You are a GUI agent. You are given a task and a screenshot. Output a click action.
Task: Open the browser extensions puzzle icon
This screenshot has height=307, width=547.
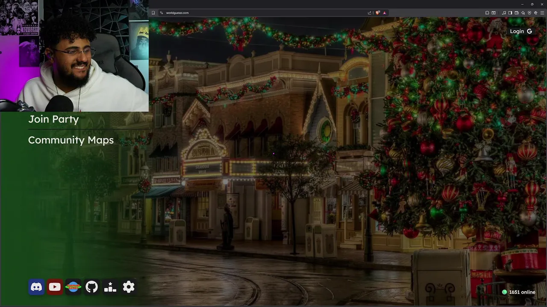point(487,13)
